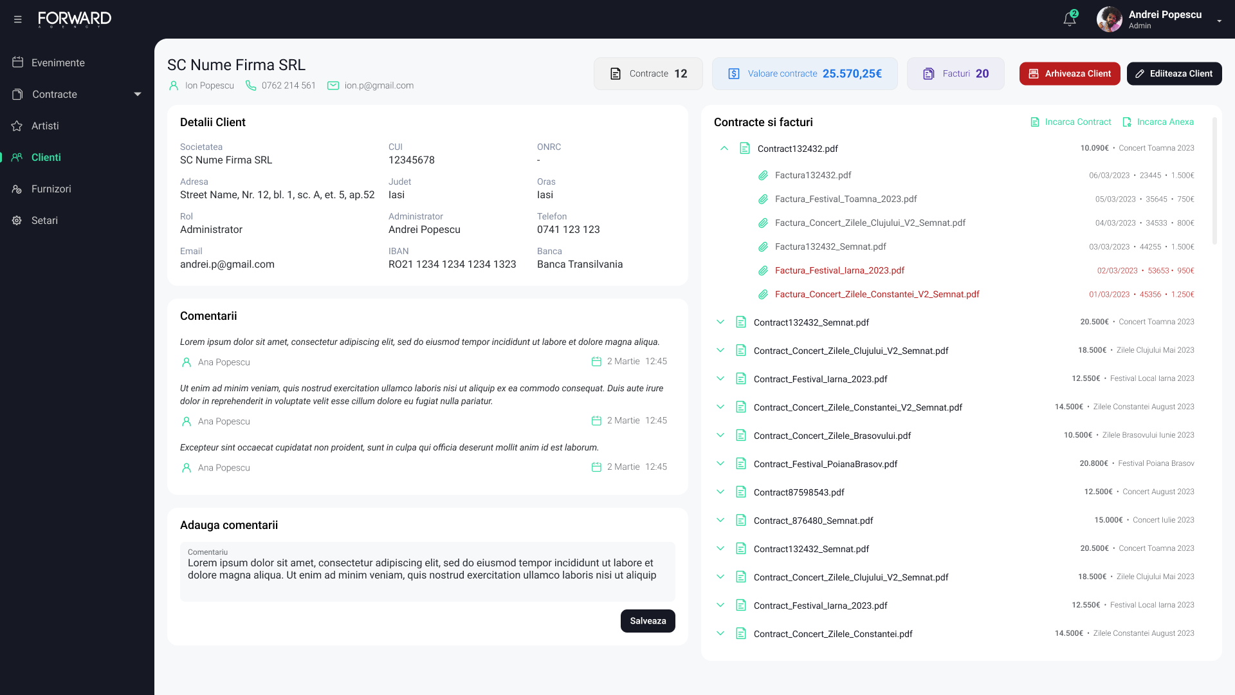Click the paperclip icon beside Factura132432.pdf
1235x695 pixels.
click(x=764, y=174)
